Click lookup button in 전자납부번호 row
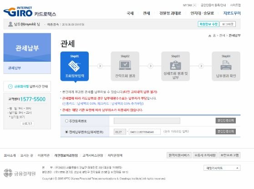 tap(225, 131)
